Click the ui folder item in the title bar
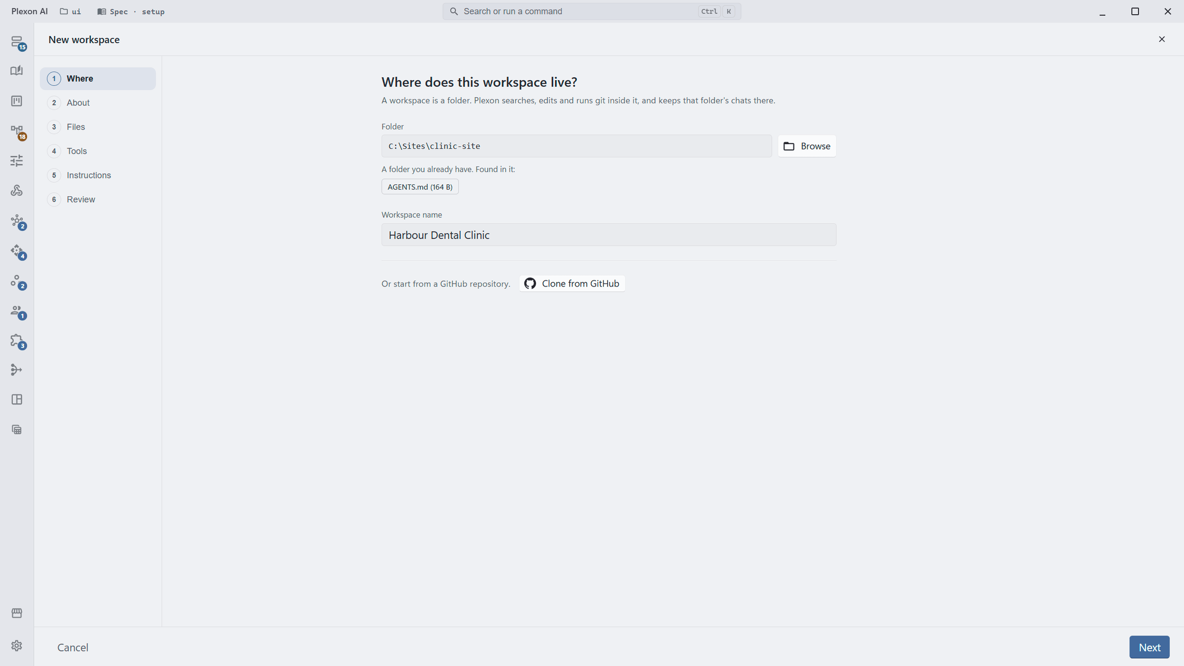 click(x=70, y=11)
